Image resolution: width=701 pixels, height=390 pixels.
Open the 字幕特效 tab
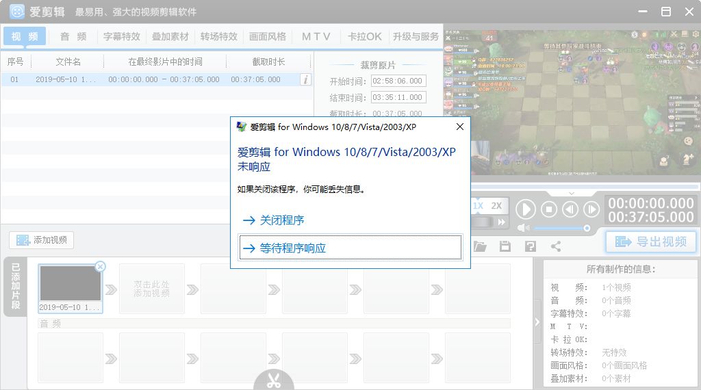(122, 37)
